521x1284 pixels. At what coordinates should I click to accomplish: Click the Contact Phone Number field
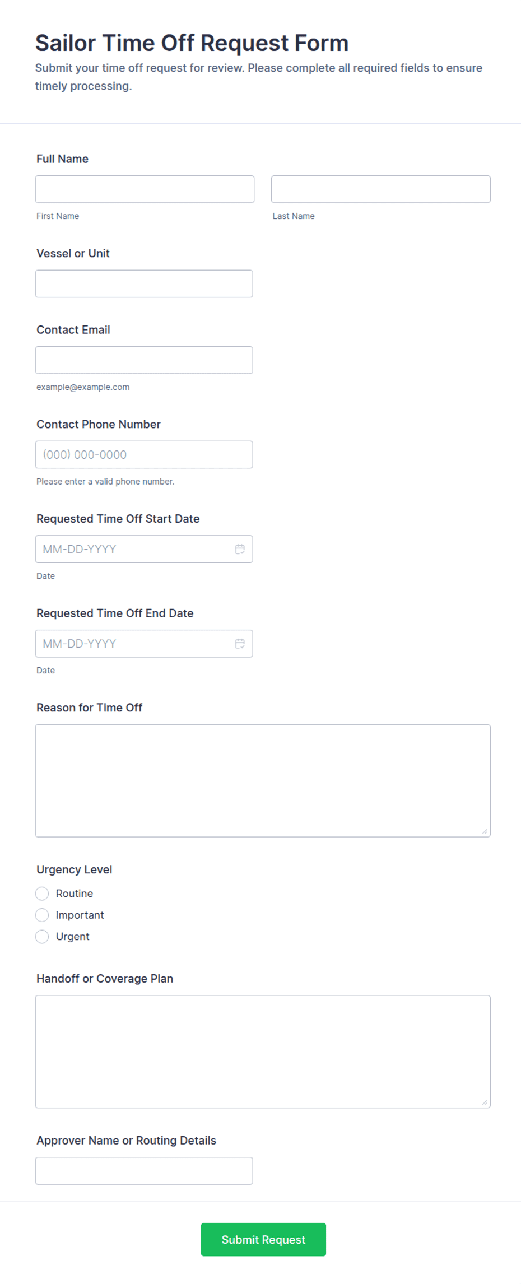pyautogui.click(x=144, y=454)
